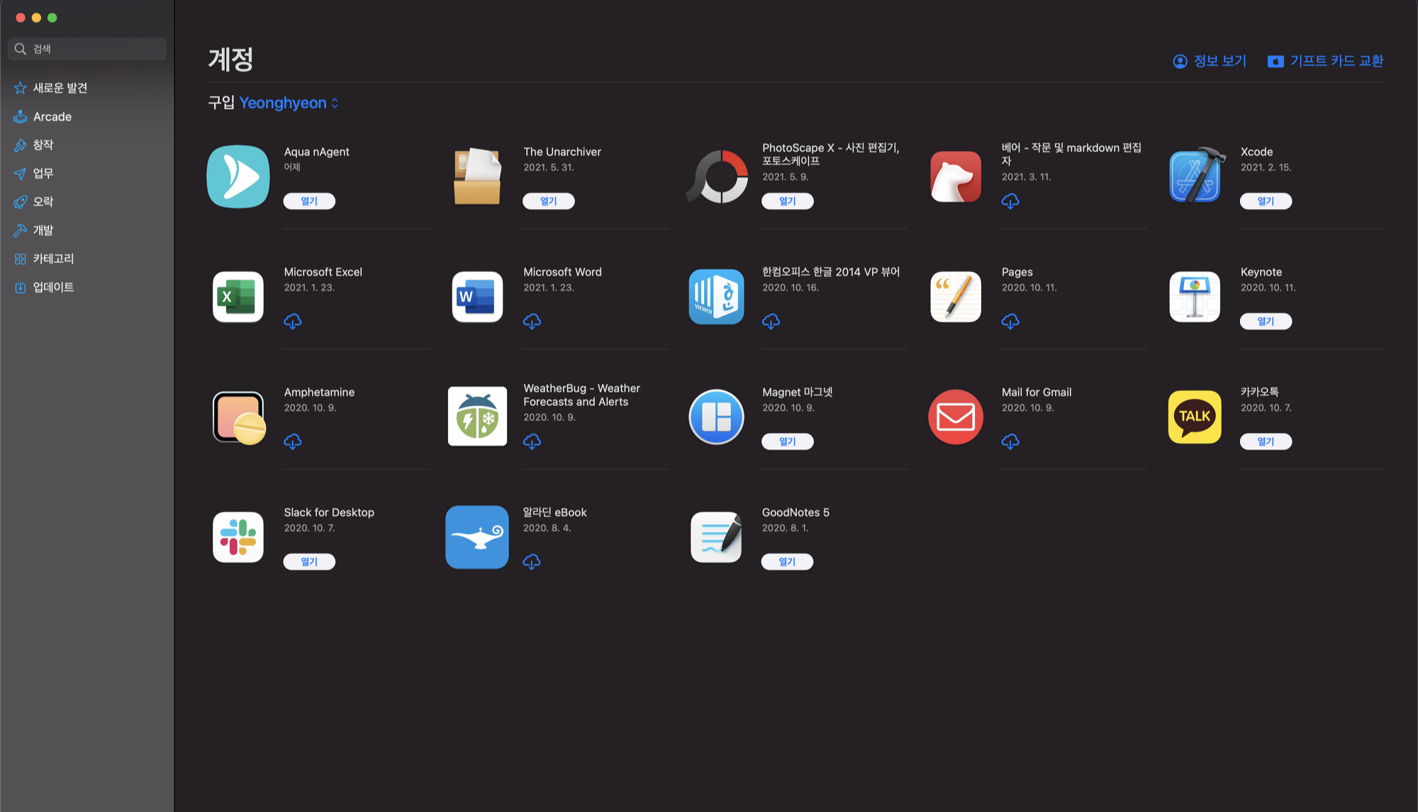Click the GoodNotes 5 app icon

pyautogui.click(x=717, y=537)
